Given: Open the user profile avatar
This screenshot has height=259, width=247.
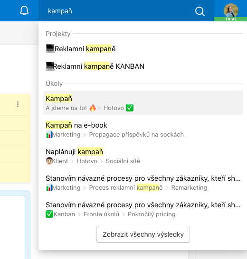Looking at the screenshot, I should 231,10.
